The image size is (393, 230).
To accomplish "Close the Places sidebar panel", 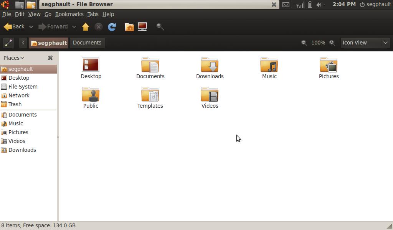I will [50, 58].
